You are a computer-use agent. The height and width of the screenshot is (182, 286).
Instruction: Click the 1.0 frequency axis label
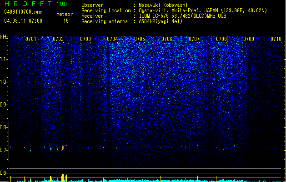click(x=4, y=82)
